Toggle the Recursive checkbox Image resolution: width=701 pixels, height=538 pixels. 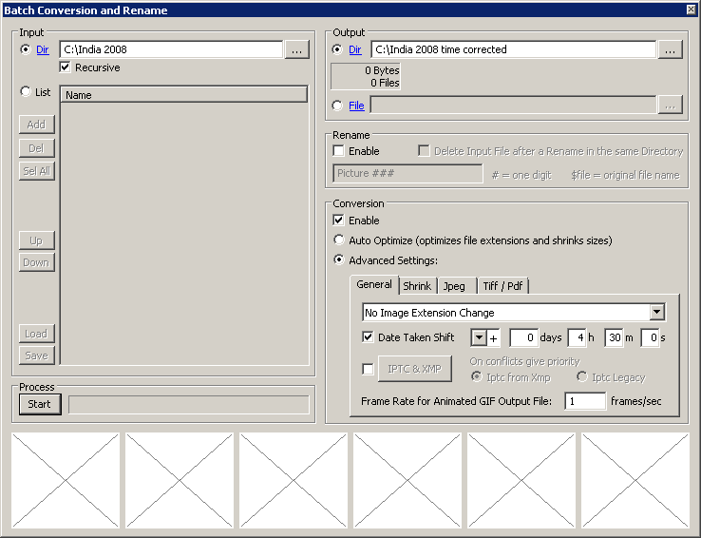[x=66, y=67]
